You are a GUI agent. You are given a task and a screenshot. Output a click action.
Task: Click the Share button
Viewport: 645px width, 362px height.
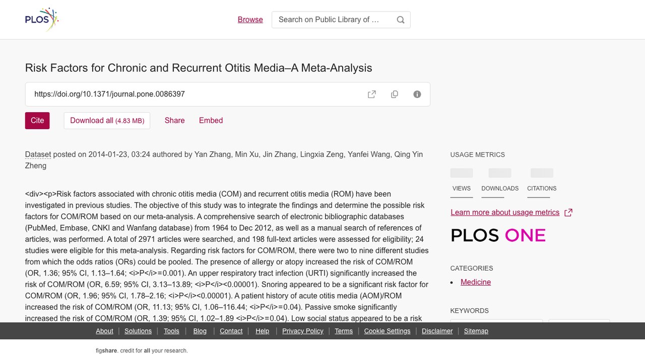pos(175,121)
